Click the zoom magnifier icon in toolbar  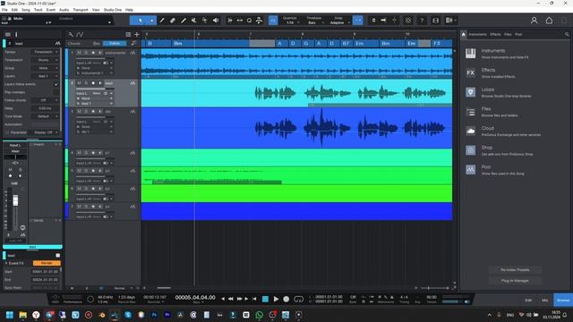click(249, 21)
